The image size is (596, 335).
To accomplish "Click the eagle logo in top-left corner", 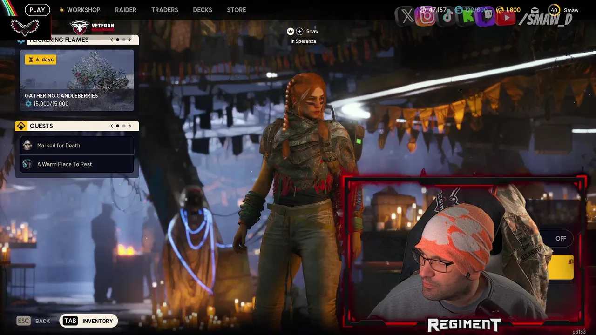I will click(25, 27).
